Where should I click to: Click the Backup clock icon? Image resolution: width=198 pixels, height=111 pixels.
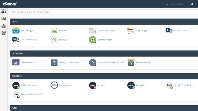pyautogui.click(x=54, y=40)
